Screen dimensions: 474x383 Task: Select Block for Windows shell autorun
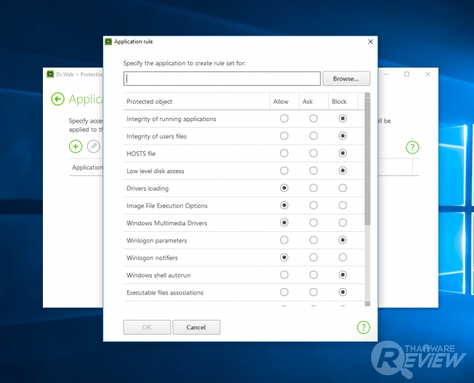coord(342,275)
